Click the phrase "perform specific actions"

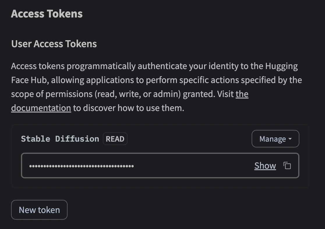[x=179, y=80]
